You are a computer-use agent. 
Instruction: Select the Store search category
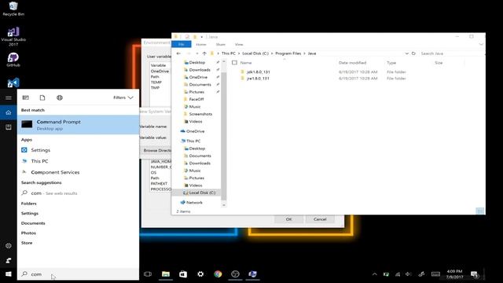tap(27, 243)
